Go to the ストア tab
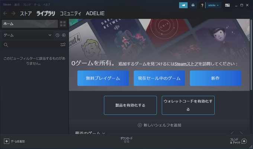 [26, 13]
